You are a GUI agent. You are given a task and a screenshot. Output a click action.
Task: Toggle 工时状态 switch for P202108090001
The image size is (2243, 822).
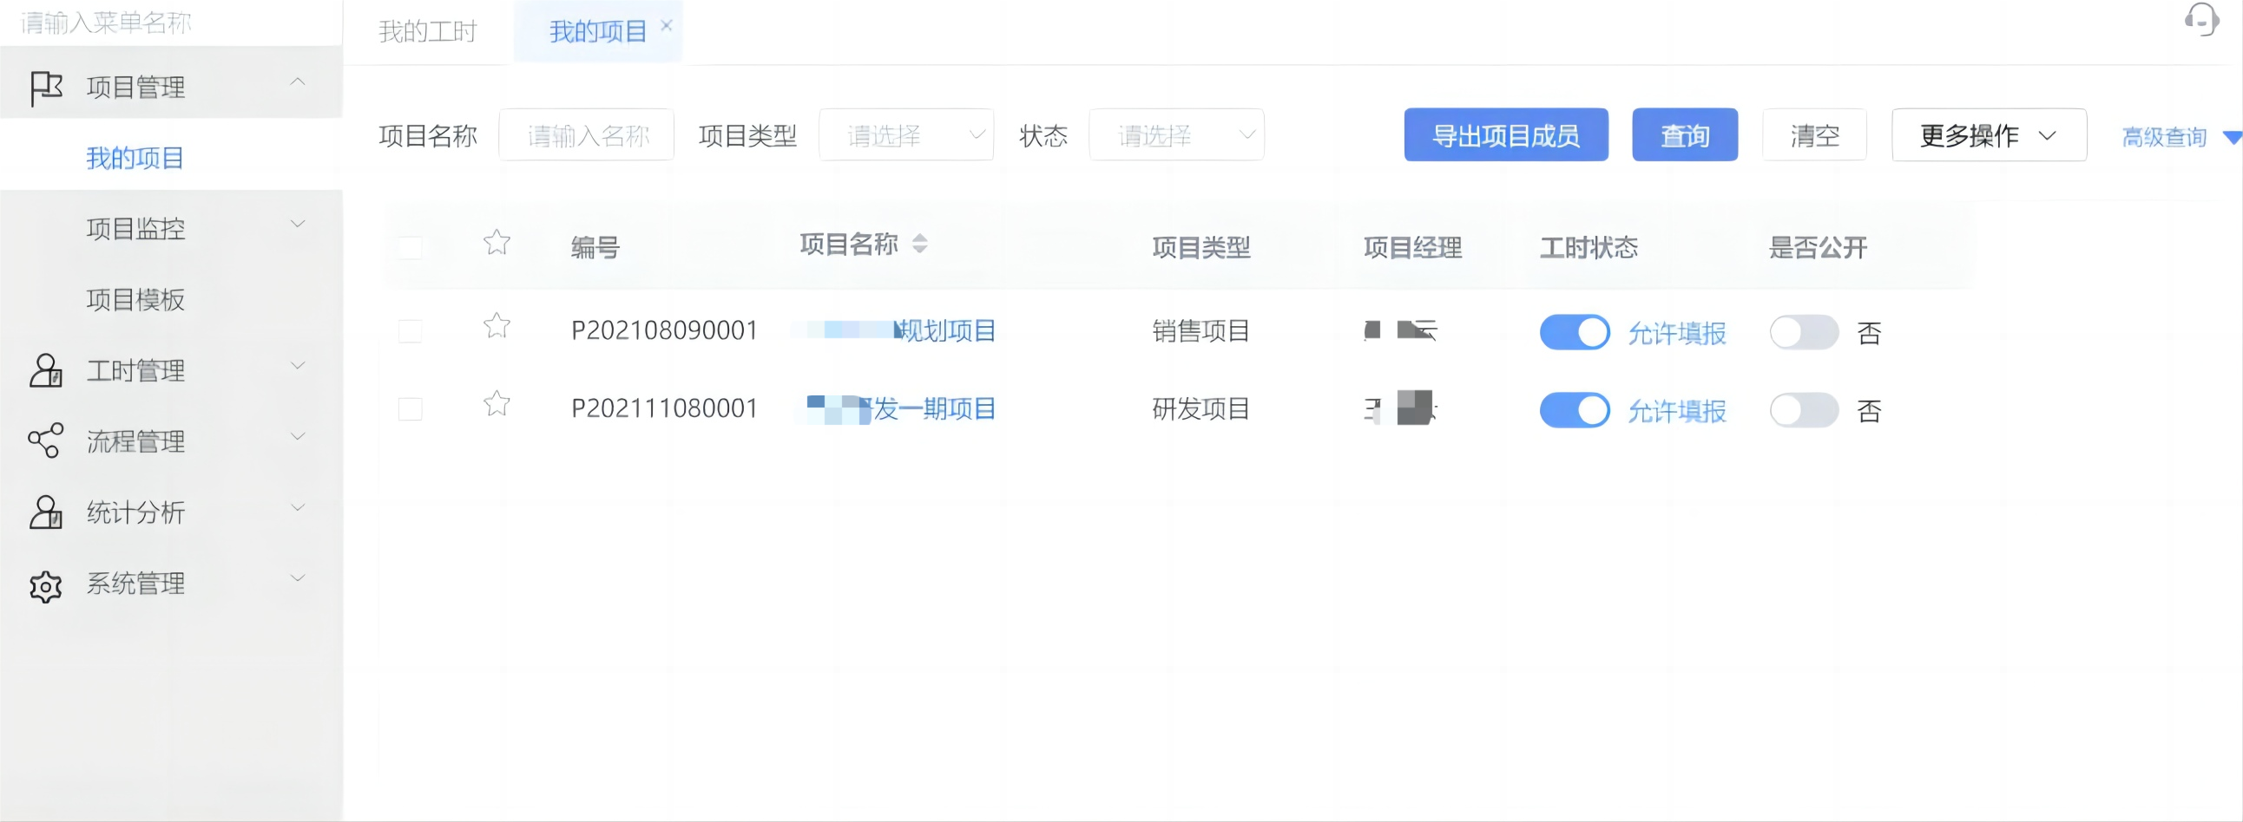point(1574,332)
